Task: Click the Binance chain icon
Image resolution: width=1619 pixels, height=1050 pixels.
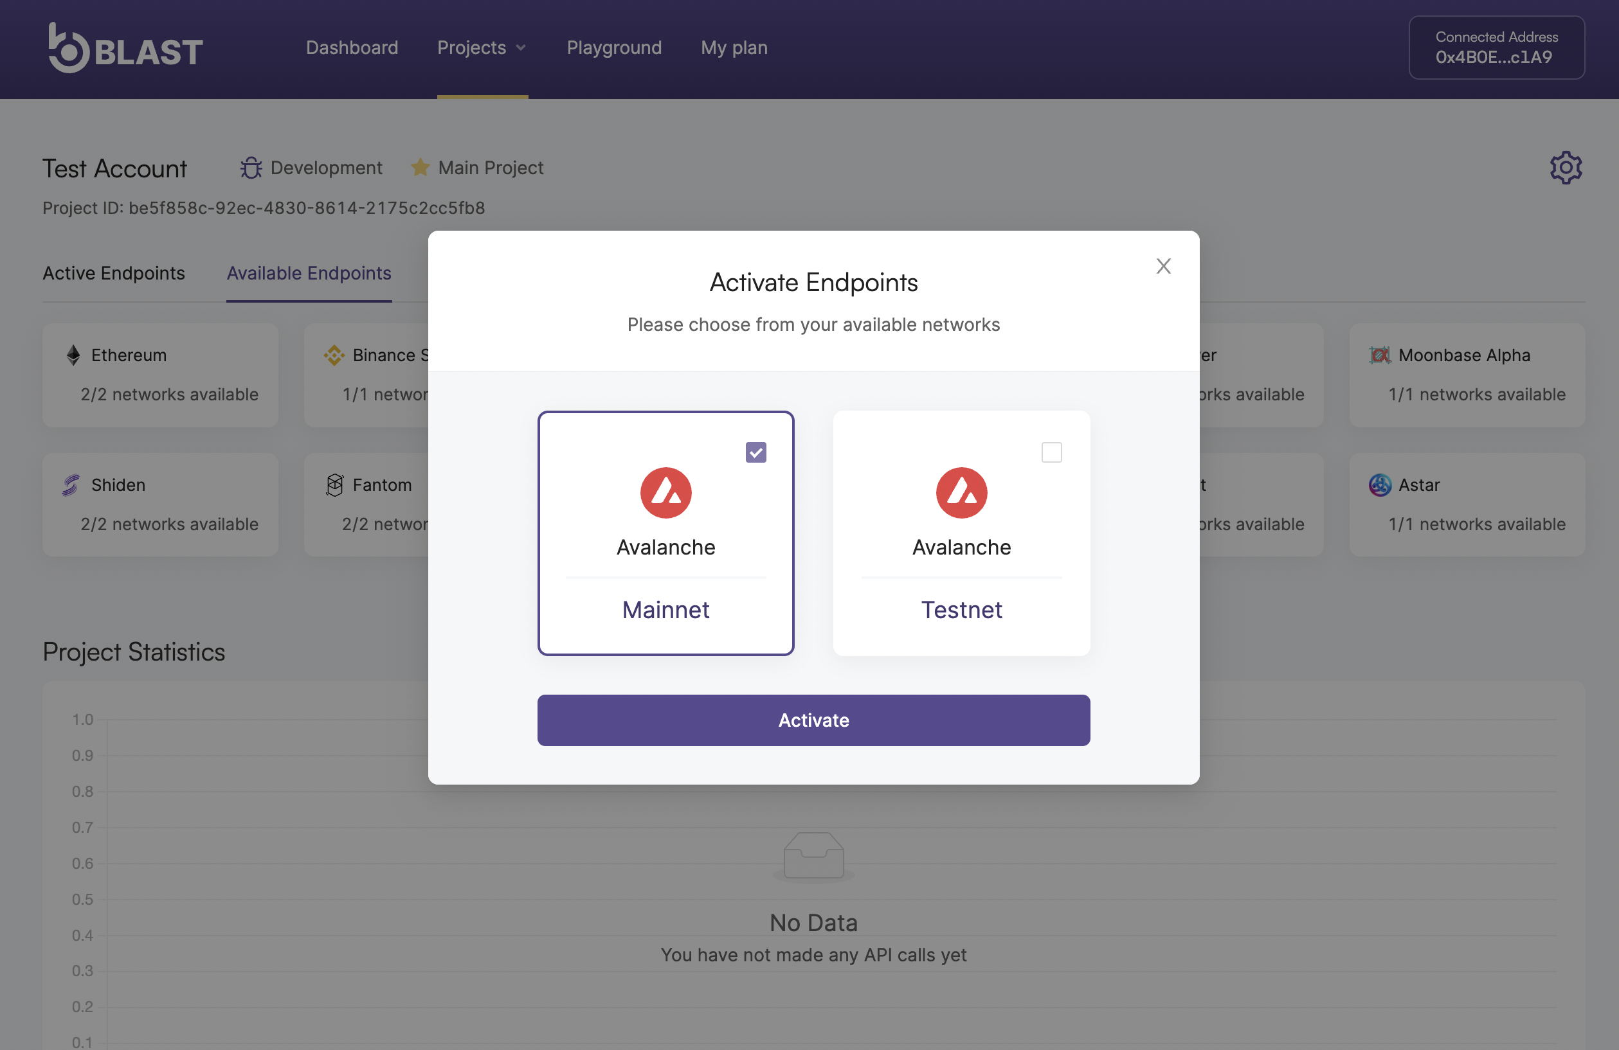Action: tap(334, 355)
